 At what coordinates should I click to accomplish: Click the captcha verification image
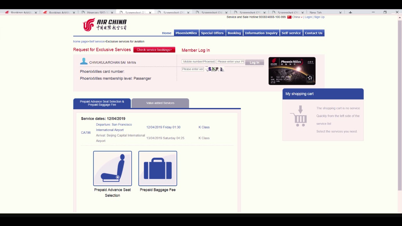(x=215, y=69)
